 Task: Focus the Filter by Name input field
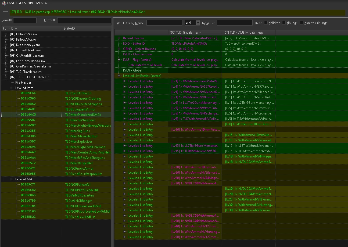point(164,23)
